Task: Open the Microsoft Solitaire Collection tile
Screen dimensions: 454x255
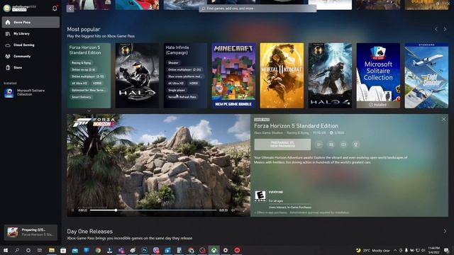Action: point(378,76)
